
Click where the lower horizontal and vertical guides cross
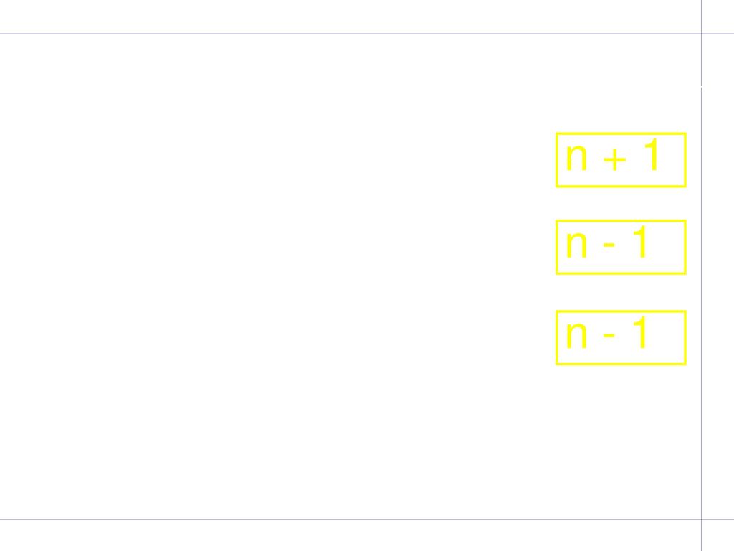(x=701, y=519)
